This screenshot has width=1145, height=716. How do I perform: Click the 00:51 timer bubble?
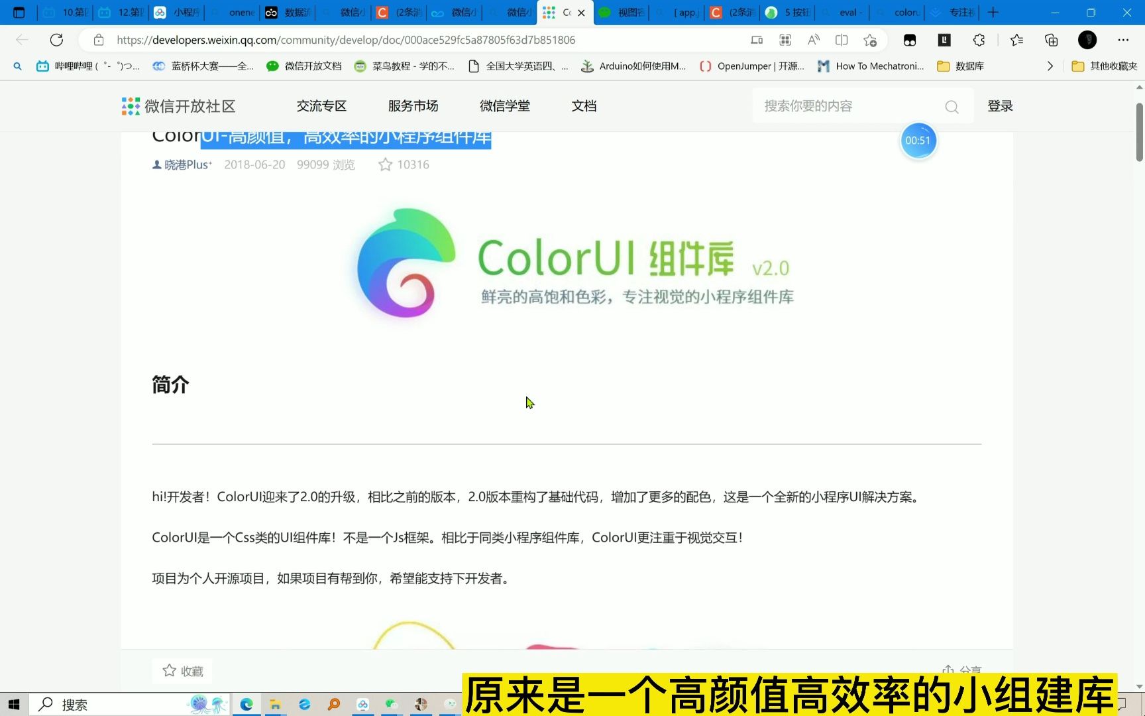918,141
